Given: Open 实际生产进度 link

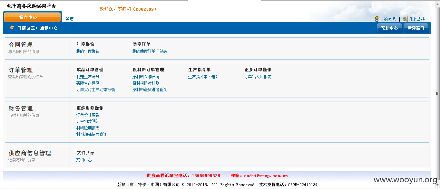Looking at the screenshot, I should (88, 83).
